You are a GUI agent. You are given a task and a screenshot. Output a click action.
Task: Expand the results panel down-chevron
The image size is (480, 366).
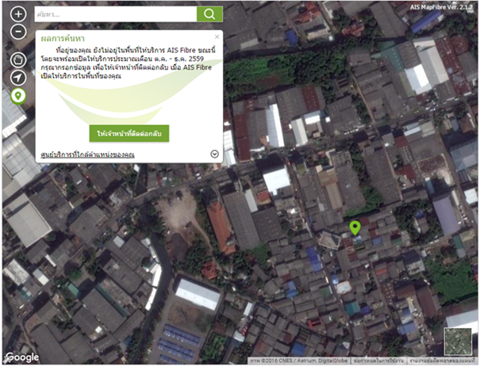click(214, 154)
